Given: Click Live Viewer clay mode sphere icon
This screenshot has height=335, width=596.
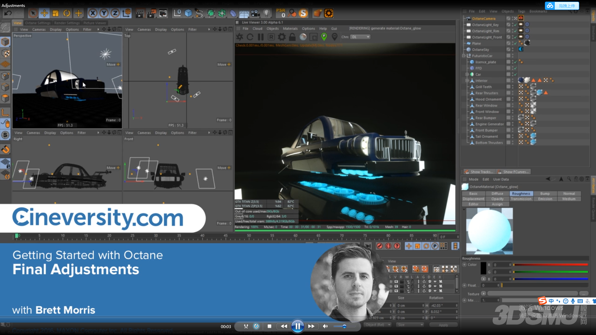Looking at the screenshot, I should tap(303, 37).
